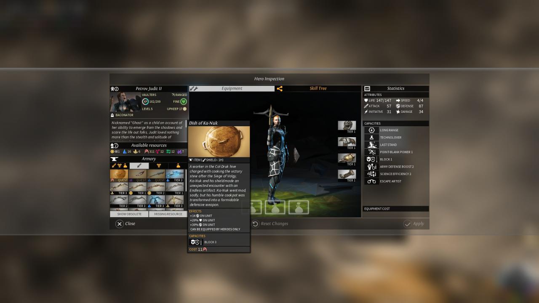Click the Attack sword attribute icon
The image size is (539, 303).
click(366, 106)
